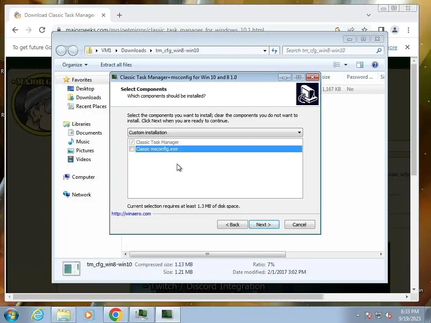Open Windows Media Player from taskbar
431x323 pixels.
tap(89, 315)
